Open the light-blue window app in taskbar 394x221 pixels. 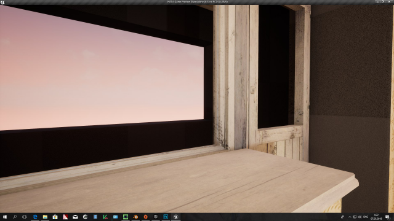115,217
